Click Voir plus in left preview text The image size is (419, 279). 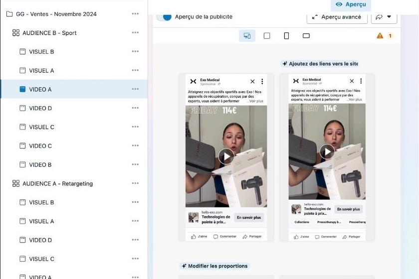coord(255,101)
